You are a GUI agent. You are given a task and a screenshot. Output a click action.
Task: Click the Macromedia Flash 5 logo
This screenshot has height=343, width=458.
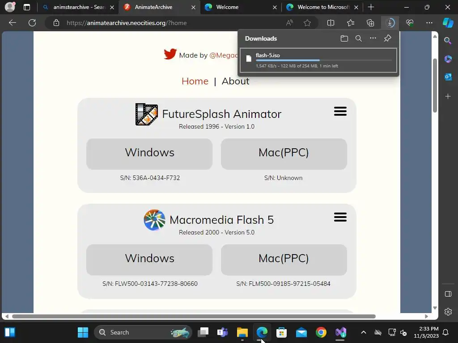tap(154, 220)
